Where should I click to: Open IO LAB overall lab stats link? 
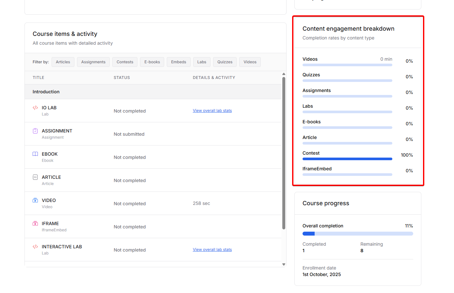pos(212,111)
